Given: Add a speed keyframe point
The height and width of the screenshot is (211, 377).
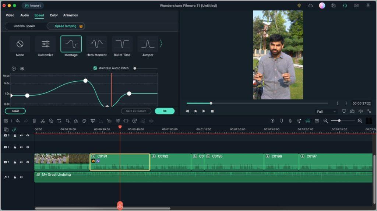Looking at the screenshot, I should pyautogui.click(x=14, y=68).
